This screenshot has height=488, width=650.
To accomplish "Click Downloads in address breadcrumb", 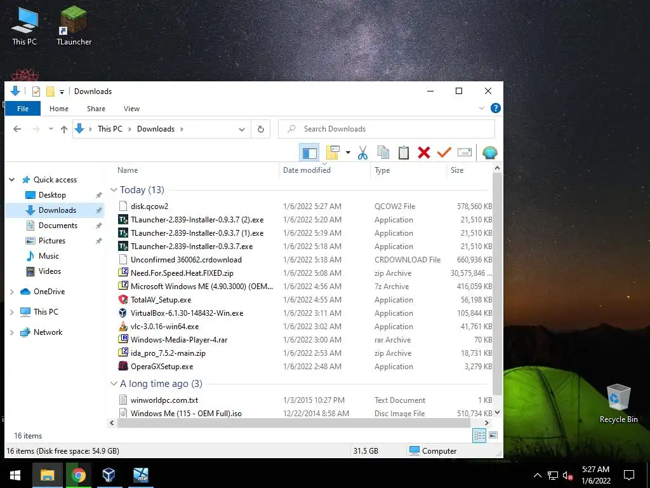I will click(156, 129).
